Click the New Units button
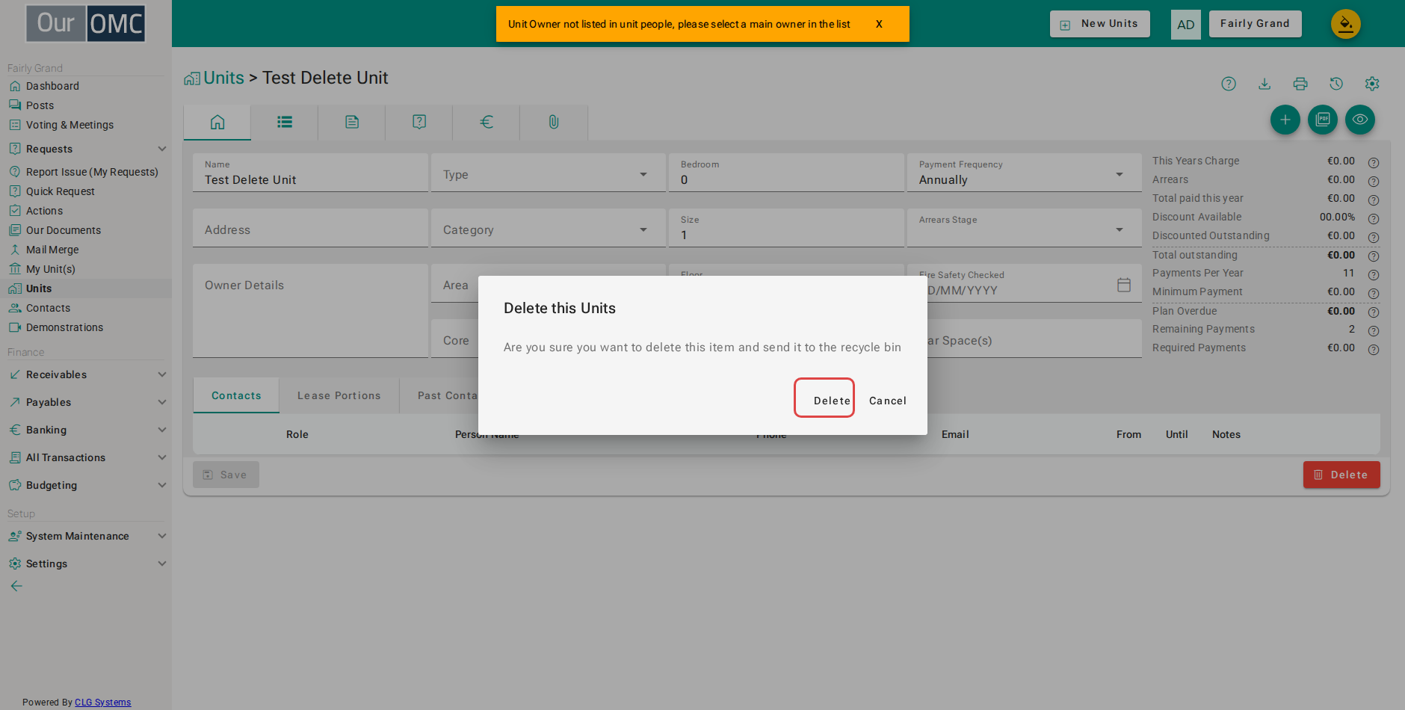The width and height of the screenshot is (1405, 710). click(x=1100, y=24)
